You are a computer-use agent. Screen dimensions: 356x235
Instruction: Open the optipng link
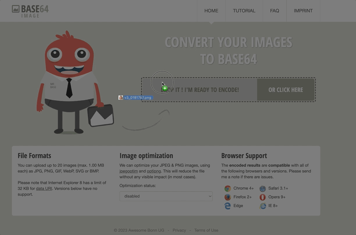pyautogui.click(x=154, y=171)
